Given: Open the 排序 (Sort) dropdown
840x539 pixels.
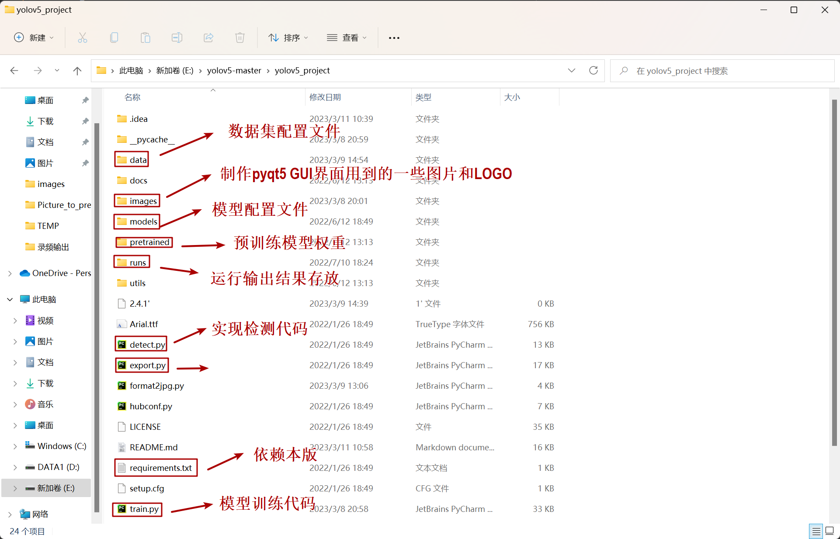Looking at the screenshot, I should pyautogui.click(x=288, y=38).
